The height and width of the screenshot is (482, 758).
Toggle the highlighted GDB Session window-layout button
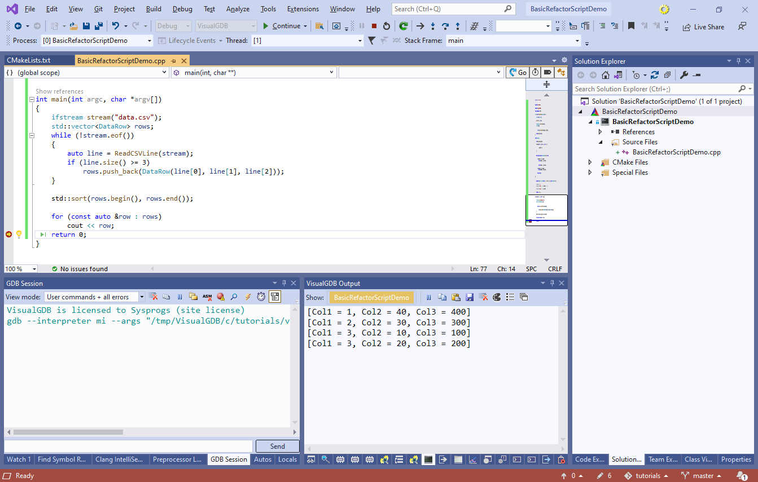click(x=275, y=297)
